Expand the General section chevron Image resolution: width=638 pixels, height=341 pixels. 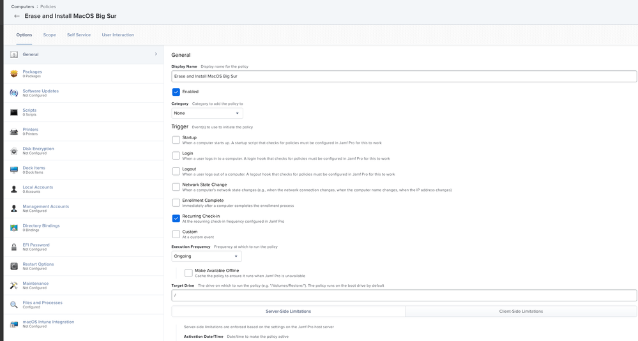[156, 54]
